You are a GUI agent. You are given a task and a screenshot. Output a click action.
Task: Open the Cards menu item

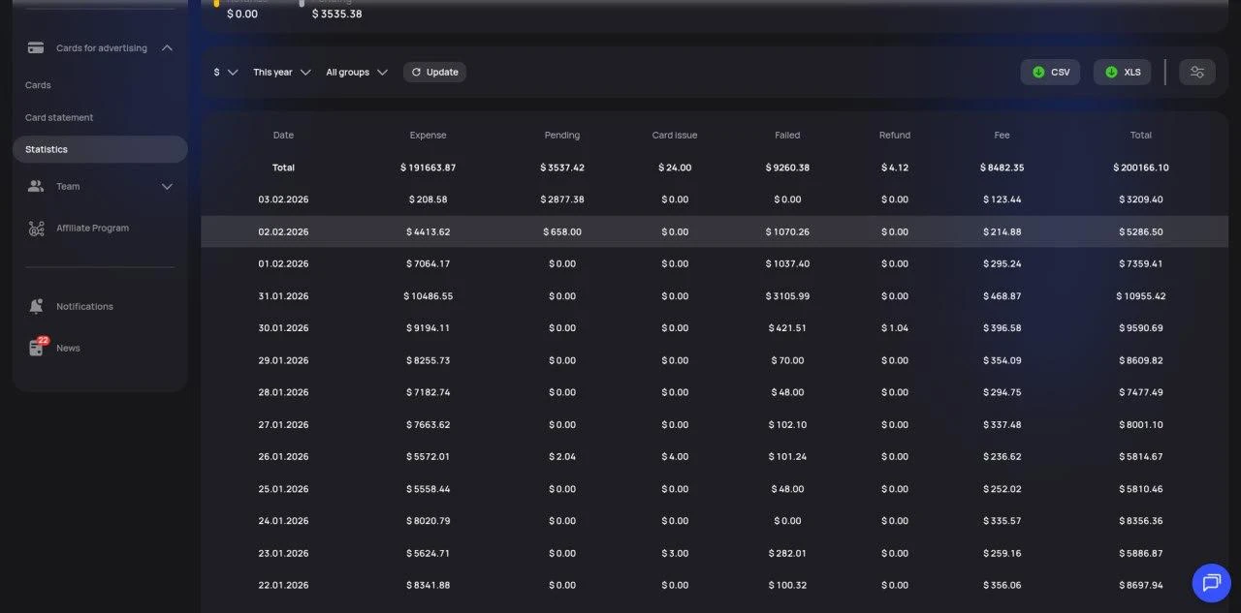[x=38, y=85]
